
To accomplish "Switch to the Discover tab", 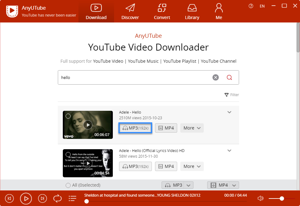I will coord(130,11).
